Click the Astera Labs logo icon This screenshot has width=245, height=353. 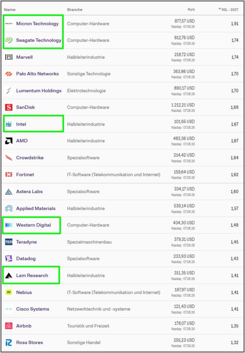[9, 192]
